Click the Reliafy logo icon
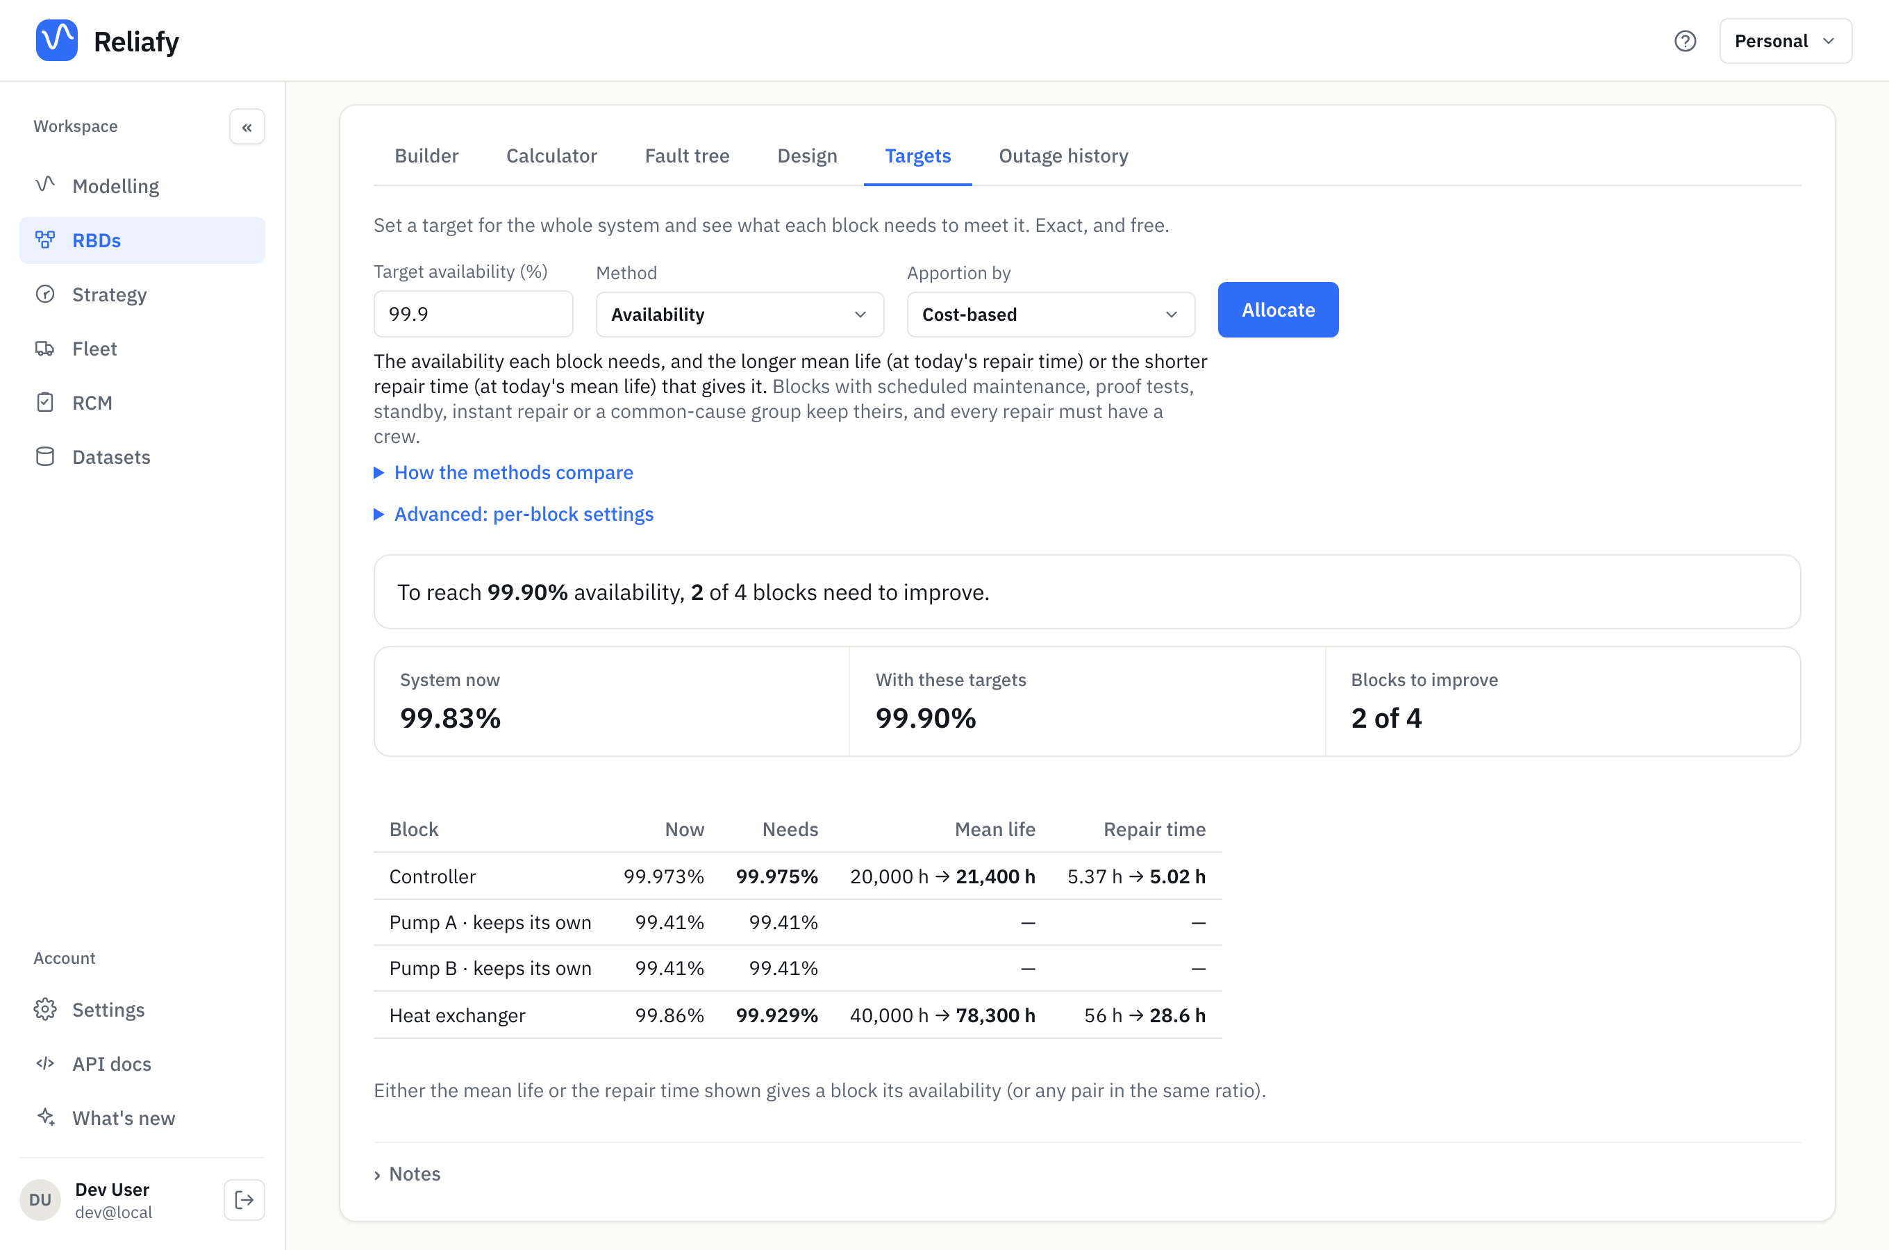This screenshot has width=1889, height=1250. coord(56,41)
